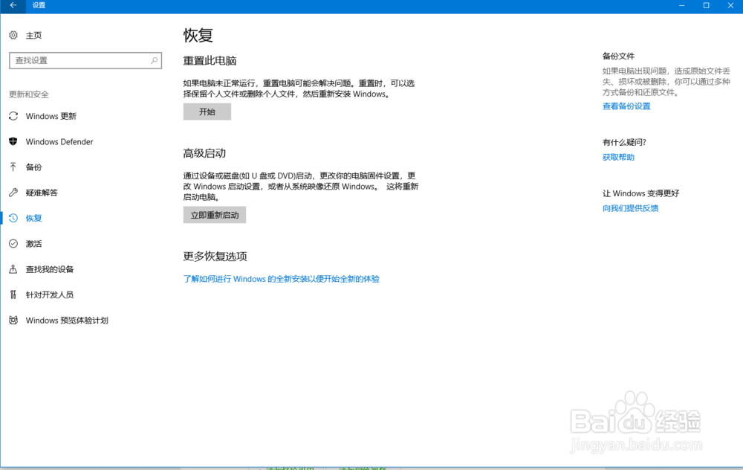Click the 备份文件 heading on the right
The height and width of the screenshot is (470, 743).
(x=618, y=56)
